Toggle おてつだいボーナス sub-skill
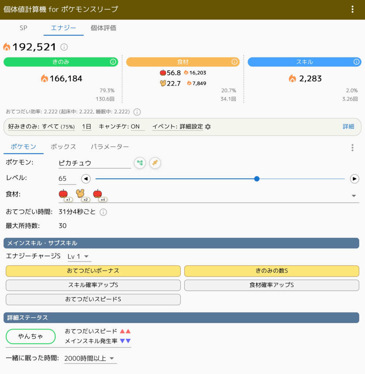 point(93,271)
